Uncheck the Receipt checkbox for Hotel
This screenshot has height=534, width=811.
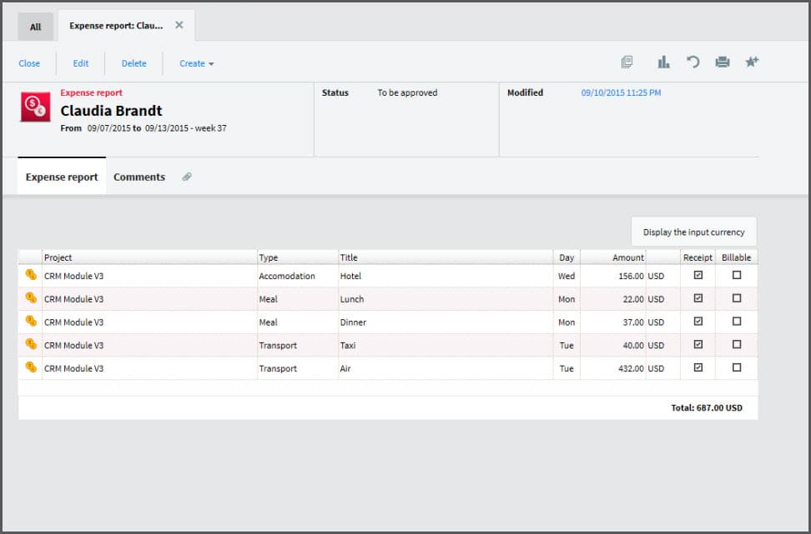(698, 275)
